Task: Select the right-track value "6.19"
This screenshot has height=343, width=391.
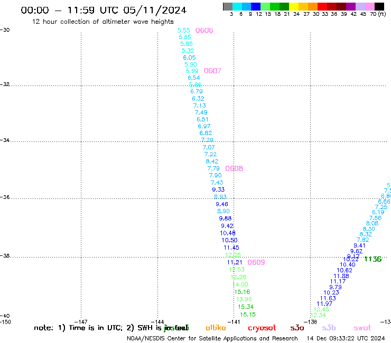Action: click(378, 213)
